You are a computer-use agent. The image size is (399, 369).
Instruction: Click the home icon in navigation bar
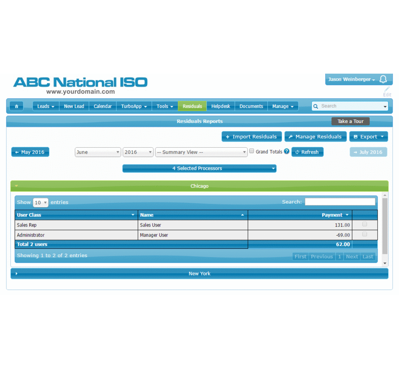coord(17,106)
